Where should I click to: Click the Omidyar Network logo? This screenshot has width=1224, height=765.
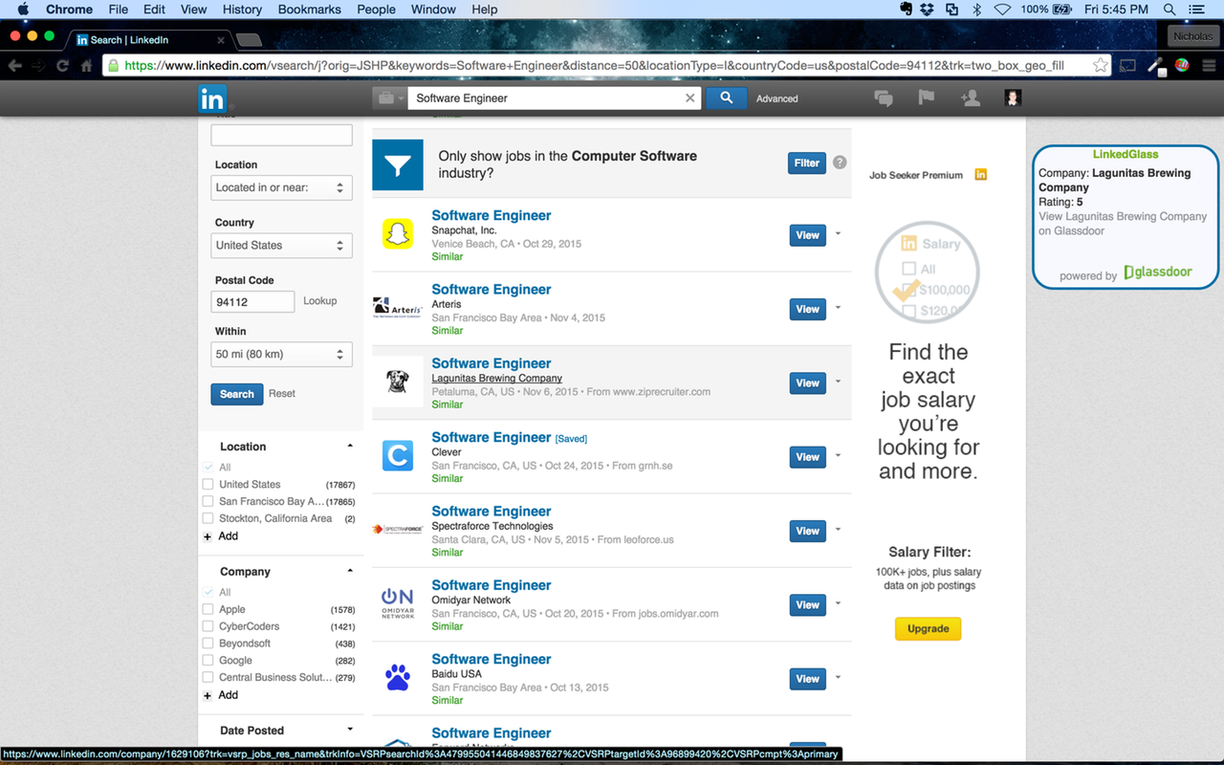tap(397, 603)
